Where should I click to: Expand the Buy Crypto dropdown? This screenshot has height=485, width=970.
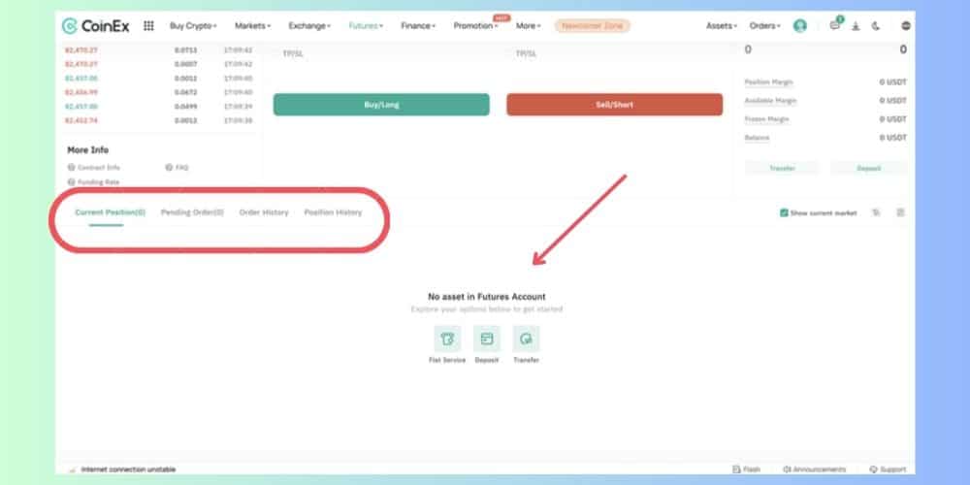pos(193,26)
